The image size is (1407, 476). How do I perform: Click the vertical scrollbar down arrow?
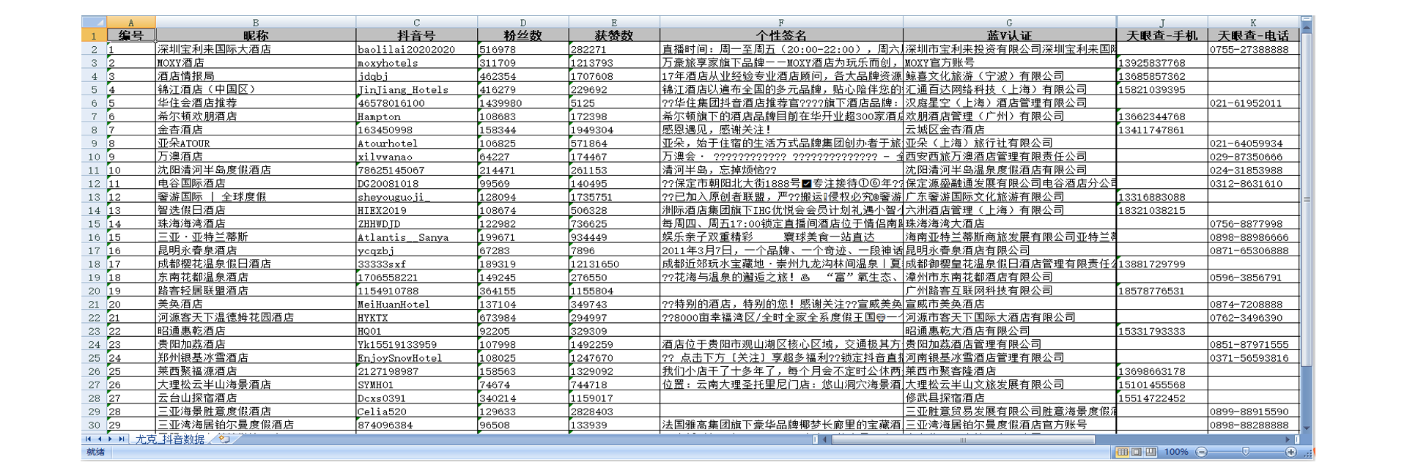click(1307, 428)
